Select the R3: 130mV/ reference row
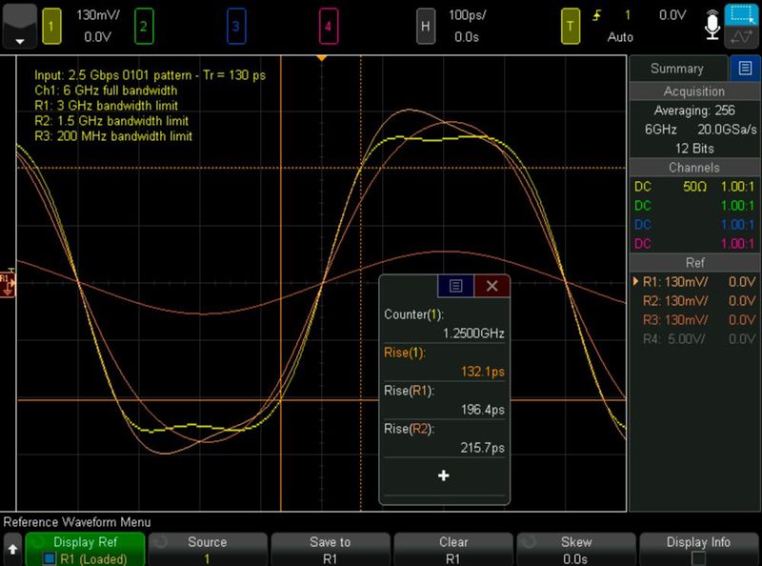762x566 pixels. point(694,319)
